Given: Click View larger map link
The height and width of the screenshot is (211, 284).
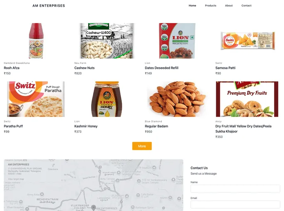Looking at the screenshot, I should click(x=16, y=179).
